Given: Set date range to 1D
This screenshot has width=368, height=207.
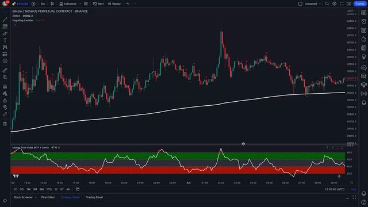Looking at the screenshot, I should (16, 189).
